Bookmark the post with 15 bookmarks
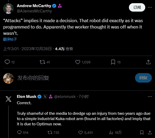Viewport: 155px width, 138px height. 113,62
